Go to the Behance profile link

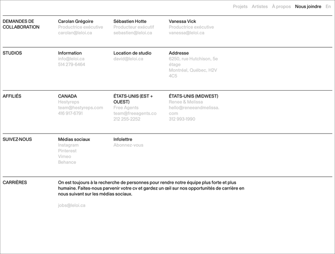click(x=67, y=162)
